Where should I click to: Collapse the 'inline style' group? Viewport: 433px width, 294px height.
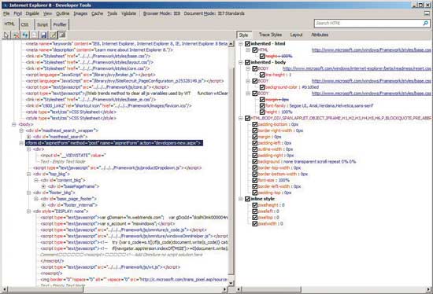point(241,199)
